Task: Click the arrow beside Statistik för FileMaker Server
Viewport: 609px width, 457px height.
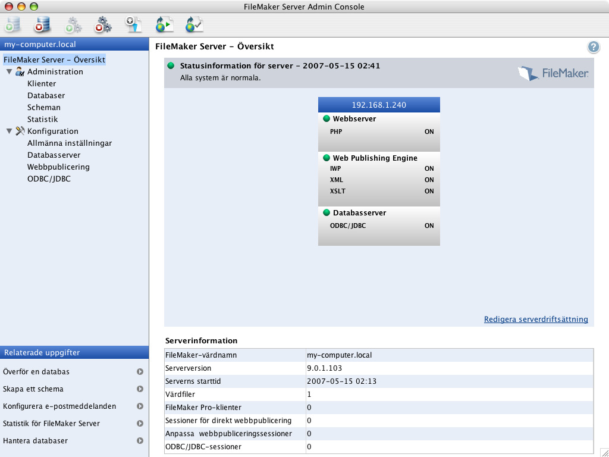Action: click(140, 424)
